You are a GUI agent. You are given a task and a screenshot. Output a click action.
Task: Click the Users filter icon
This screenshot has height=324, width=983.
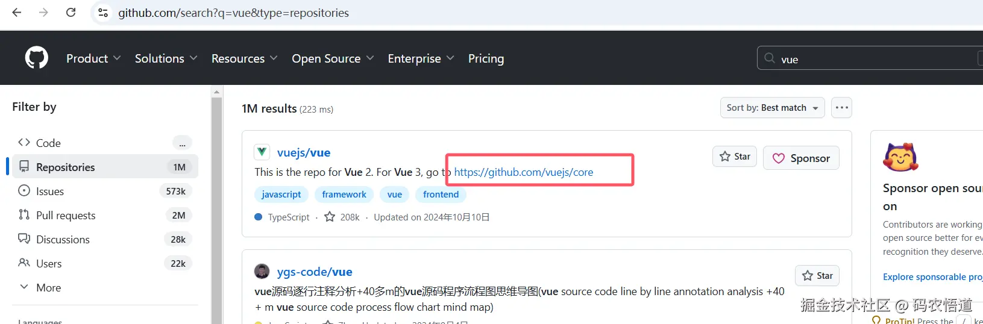coord(24,263)
